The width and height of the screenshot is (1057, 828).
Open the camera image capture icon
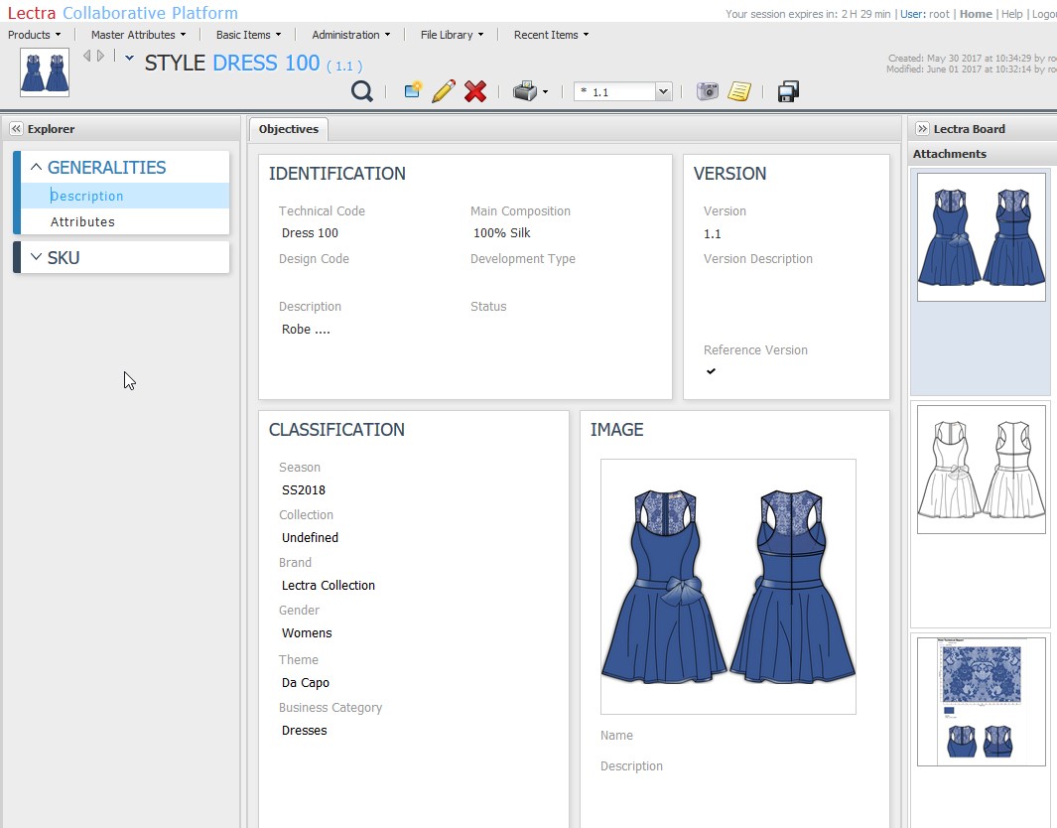(x=707, y=90)
